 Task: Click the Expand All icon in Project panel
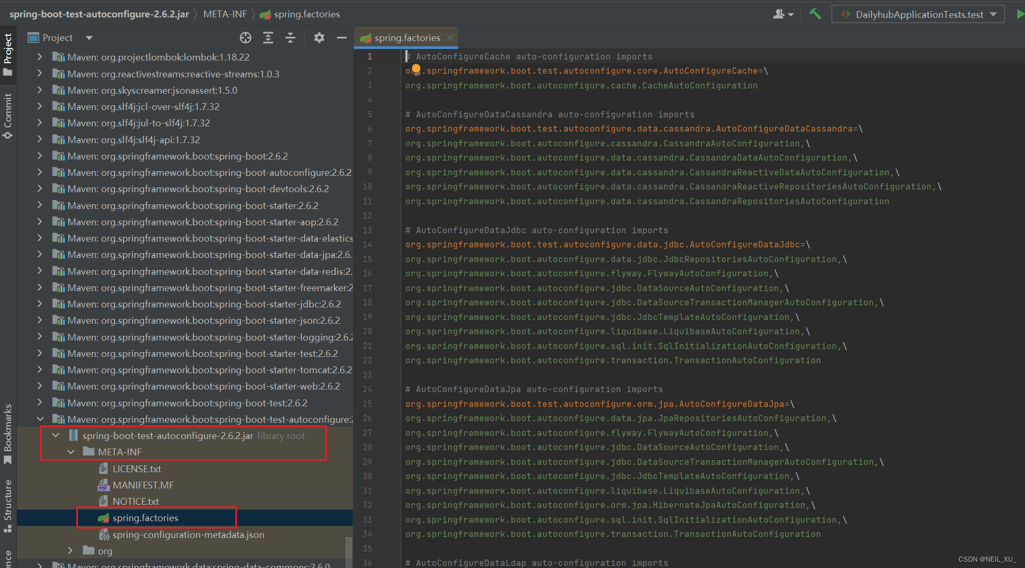coord(268,38)
